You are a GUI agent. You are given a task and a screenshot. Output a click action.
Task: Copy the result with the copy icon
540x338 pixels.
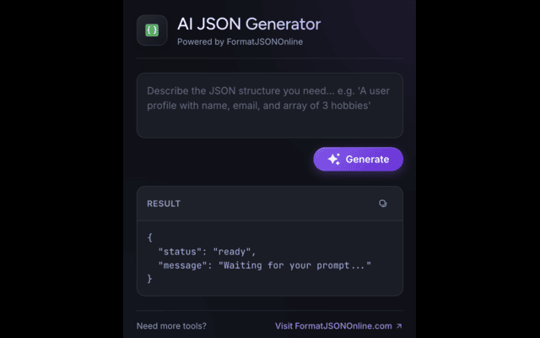pyautogui.click(x=382, y=204)
